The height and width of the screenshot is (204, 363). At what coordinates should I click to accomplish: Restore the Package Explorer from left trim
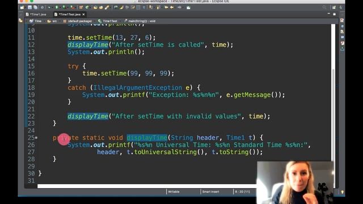(x=20, y=20)
